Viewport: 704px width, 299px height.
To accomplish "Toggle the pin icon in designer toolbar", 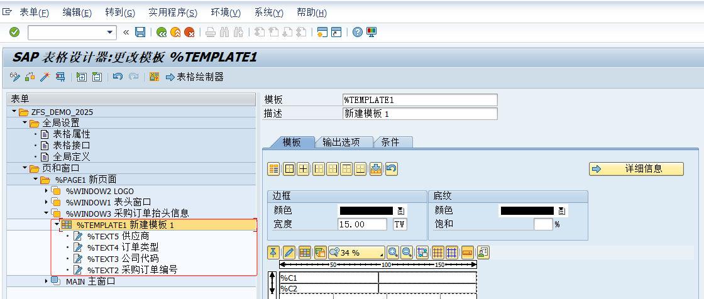I will (273, 253).
